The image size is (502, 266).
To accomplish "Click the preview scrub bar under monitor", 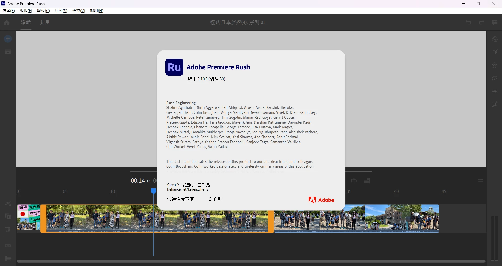I will (x=144, y=171).
